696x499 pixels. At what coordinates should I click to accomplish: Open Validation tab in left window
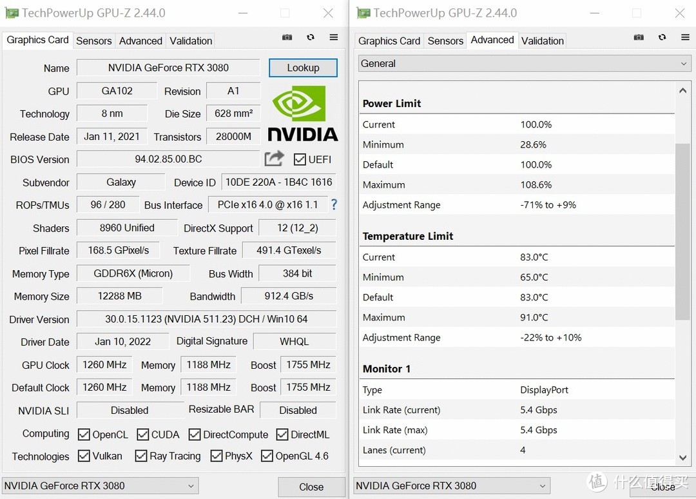coord(191,41)
